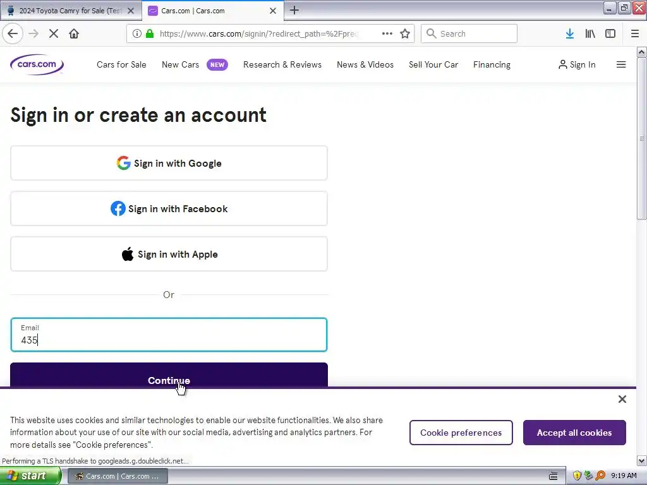Screen dimensions: 647x485
Task: Click the orange magnifier tray icon
Action: coord(600,476)
